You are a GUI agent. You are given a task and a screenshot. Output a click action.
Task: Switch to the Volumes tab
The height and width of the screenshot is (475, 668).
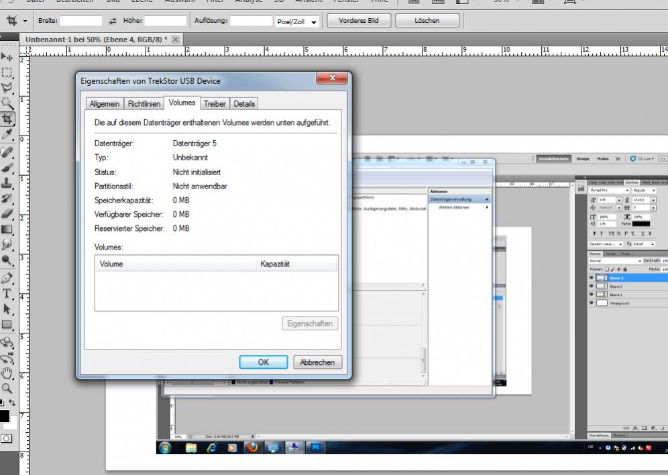(x=182, y=103)
